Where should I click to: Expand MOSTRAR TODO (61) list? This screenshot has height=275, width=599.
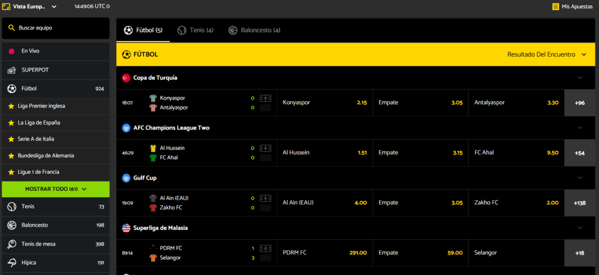tap(56, 189)
